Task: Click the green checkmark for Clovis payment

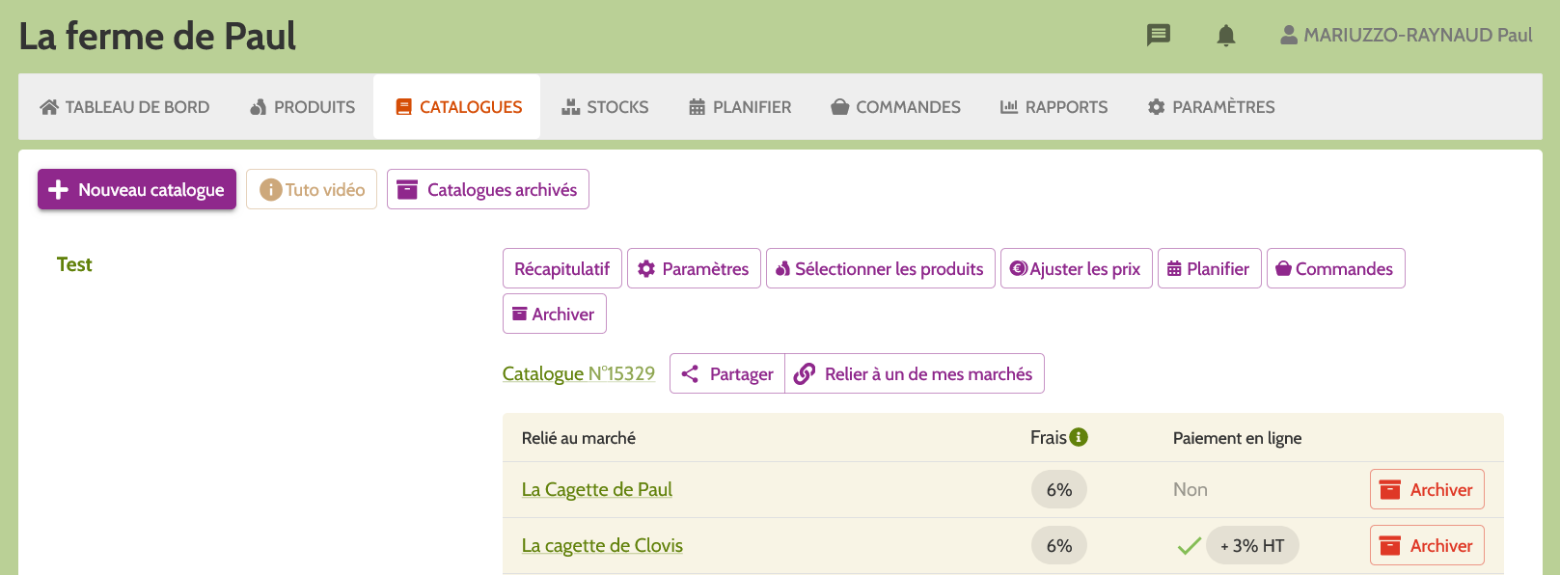Action: (1189, 546)
